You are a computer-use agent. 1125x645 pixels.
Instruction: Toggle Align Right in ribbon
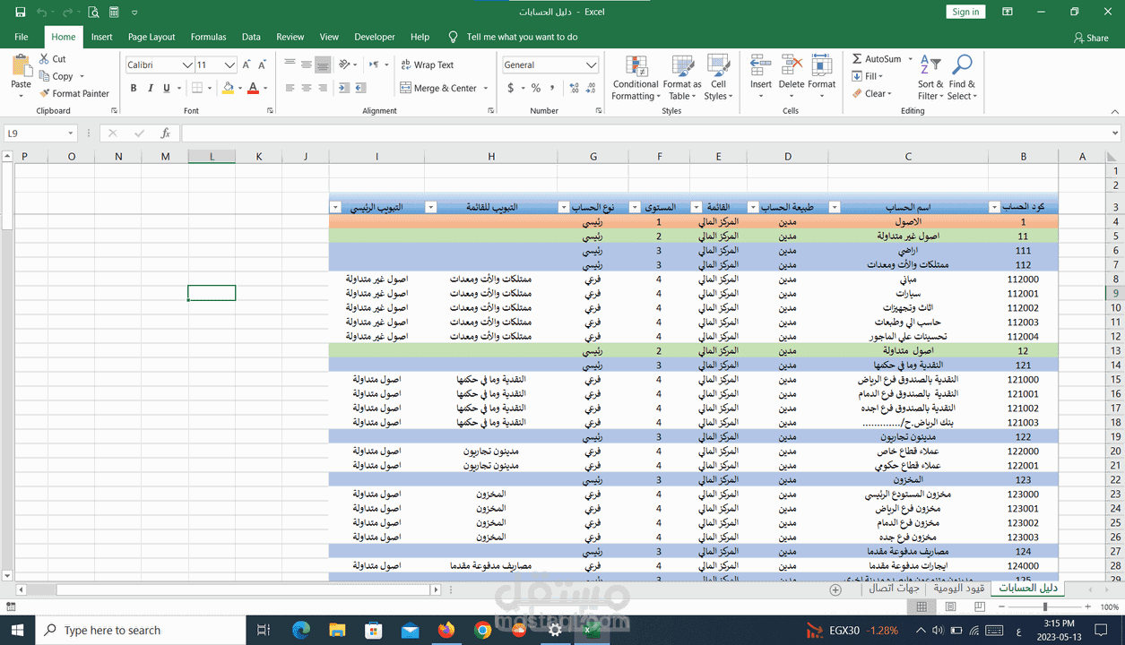[322, 88]
